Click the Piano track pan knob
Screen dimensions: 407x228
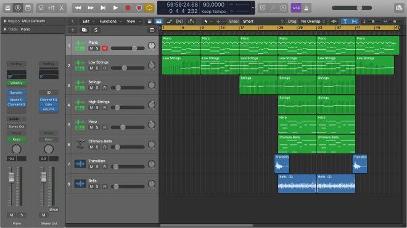pyautogui.click(x=152, y=46)
